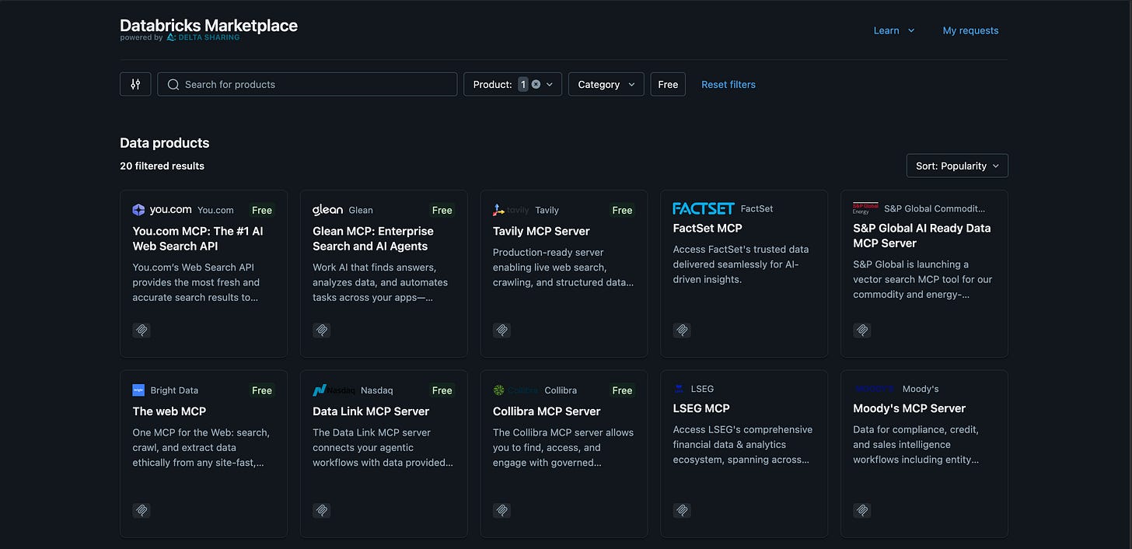Expand the Learn menu
Image resolution: width=1132 pixels, height=549 pixels.
(894, 30)
